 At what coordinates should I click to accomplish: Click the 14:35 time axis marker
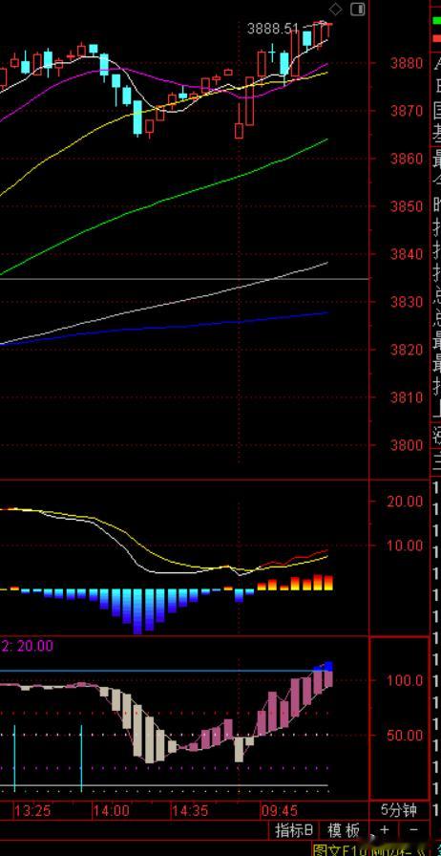tap(190, 810)
